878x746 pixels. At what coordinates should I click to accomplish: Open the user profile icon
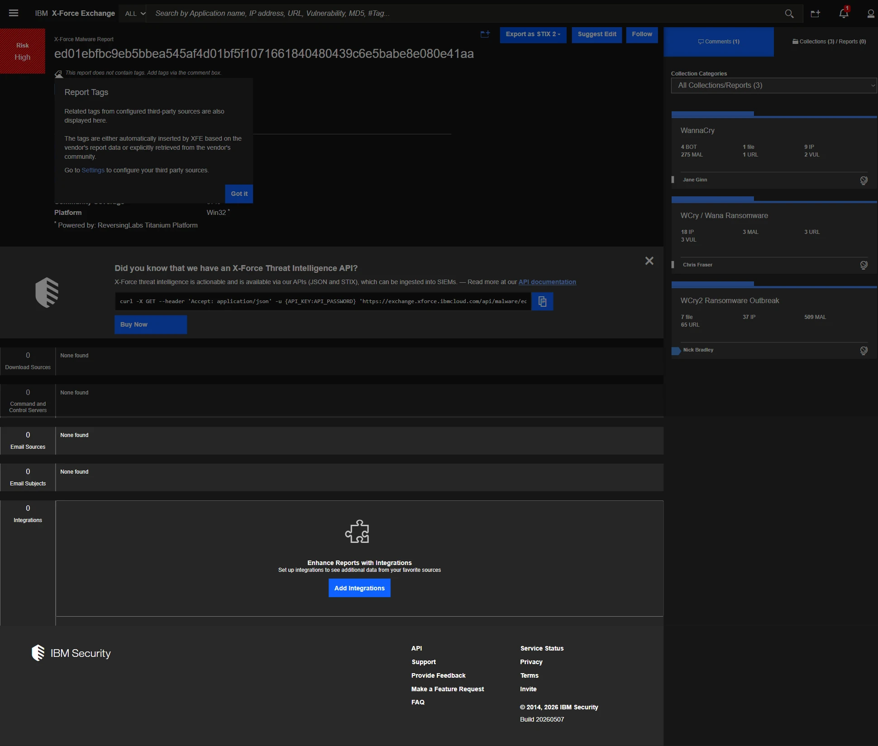870,14
